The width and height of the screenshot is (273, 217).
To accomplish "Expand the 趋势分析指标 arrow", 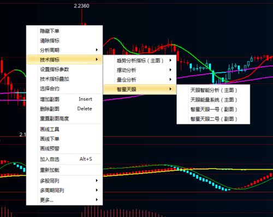I will [x=170, y=60].
